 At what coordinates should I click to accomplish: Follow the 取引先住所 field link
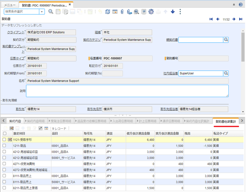(x=94, y=109)
